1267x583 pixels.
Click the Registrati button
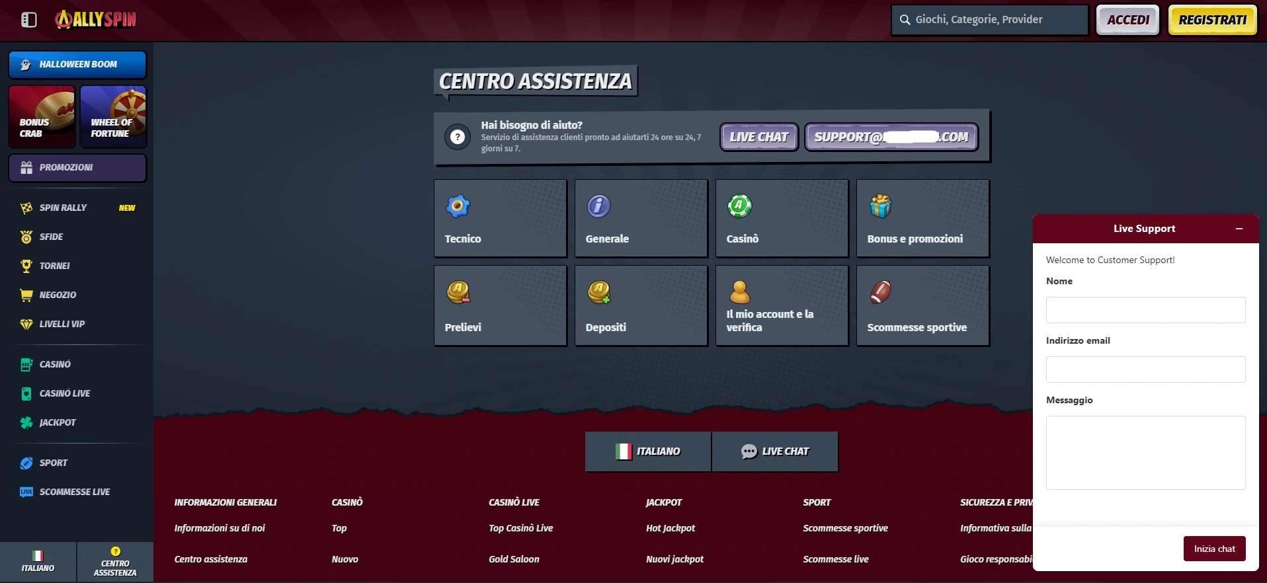(x=1213, y=20)
